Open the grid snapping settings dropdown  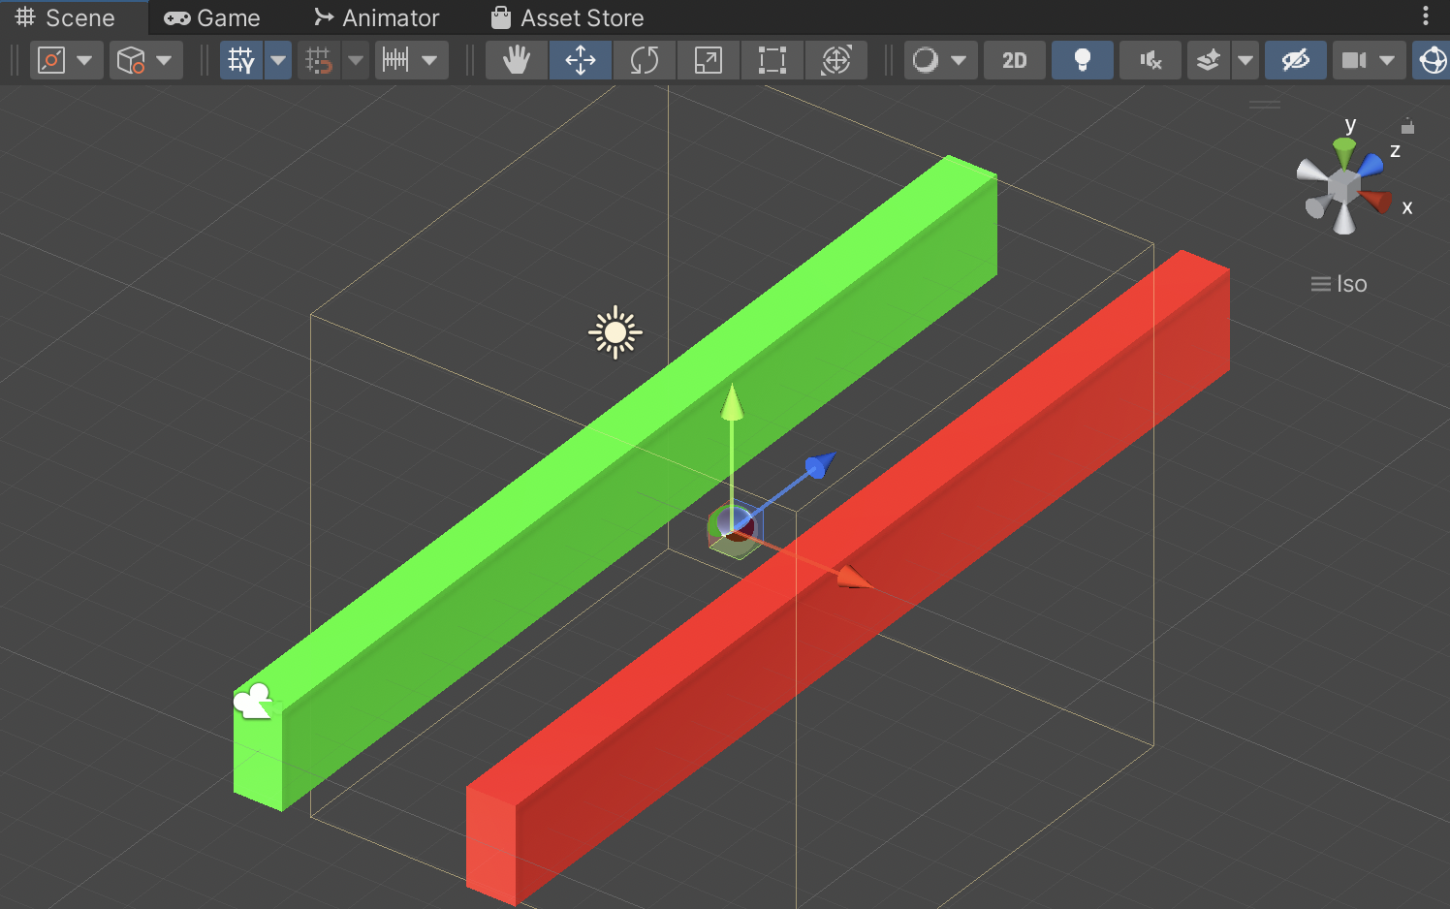click(356, 60)
